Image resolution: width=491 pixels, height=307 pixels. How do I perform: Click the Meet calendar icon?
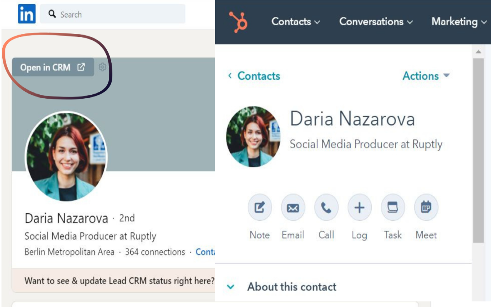(426, 208)
